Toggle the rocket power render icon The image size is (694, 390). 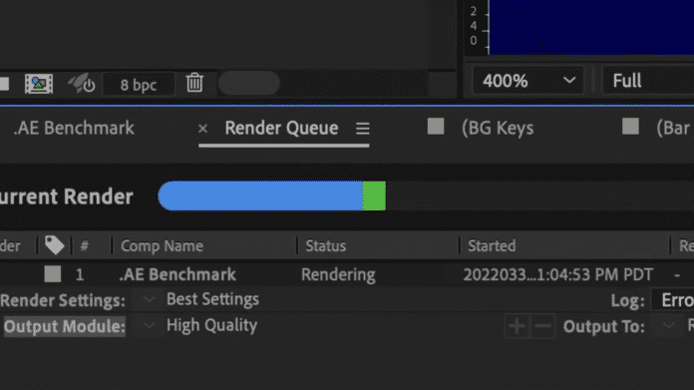(82, 83)
